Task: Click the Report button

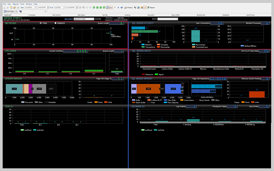Action: [151, 7]
